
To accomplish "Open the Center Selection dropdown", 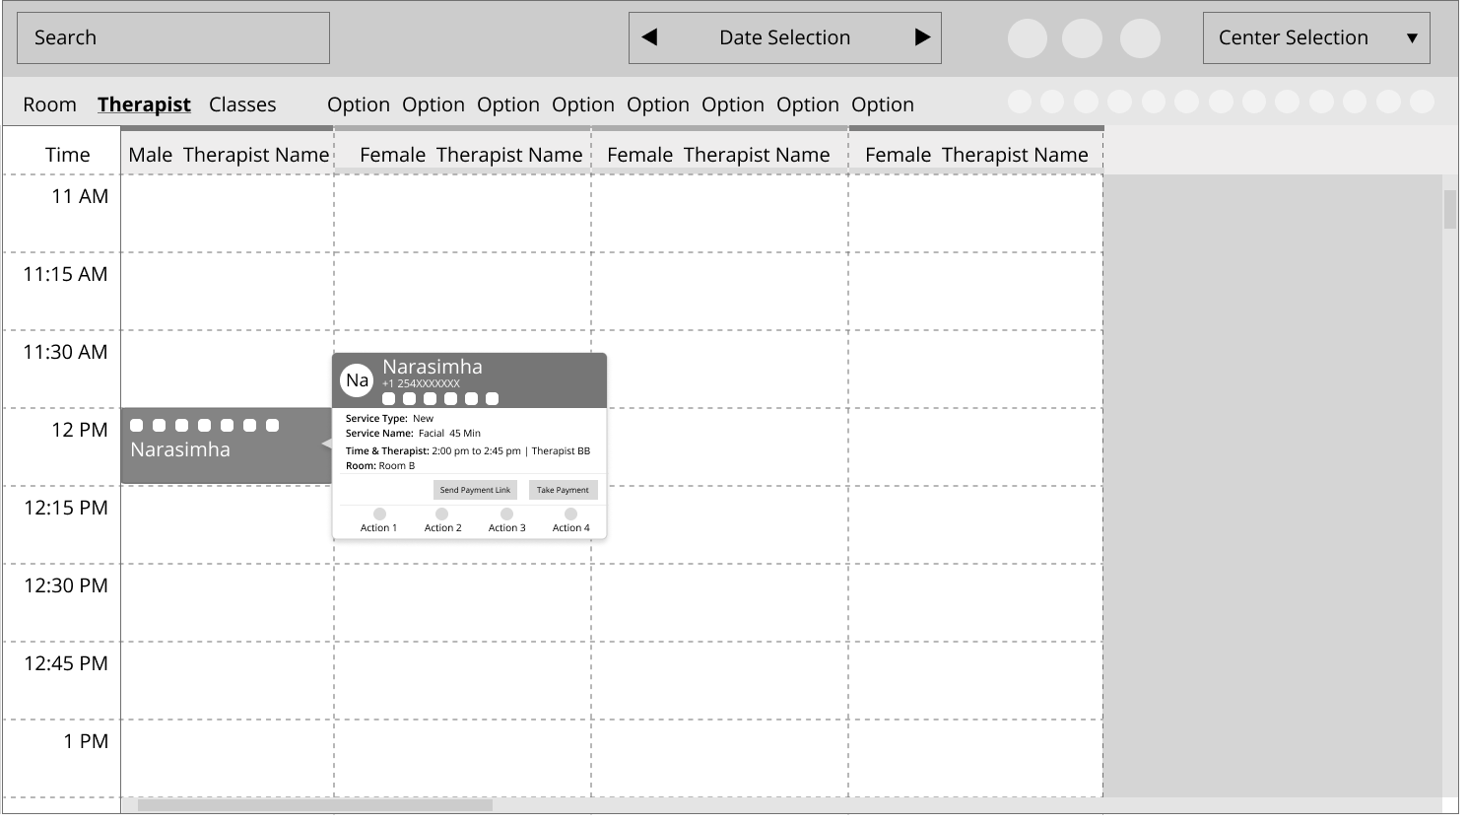I will pyautogui.click(x=1315, y=37).
